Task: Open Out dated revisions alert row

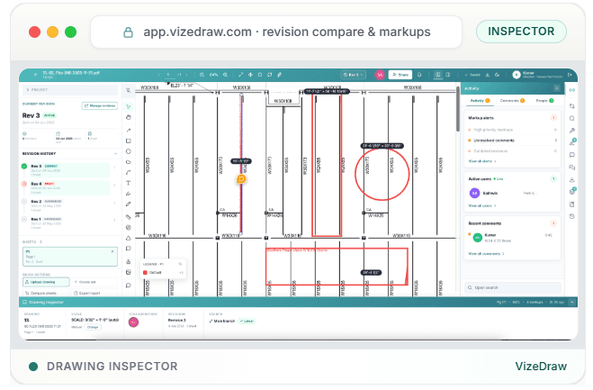Action: 512,151
